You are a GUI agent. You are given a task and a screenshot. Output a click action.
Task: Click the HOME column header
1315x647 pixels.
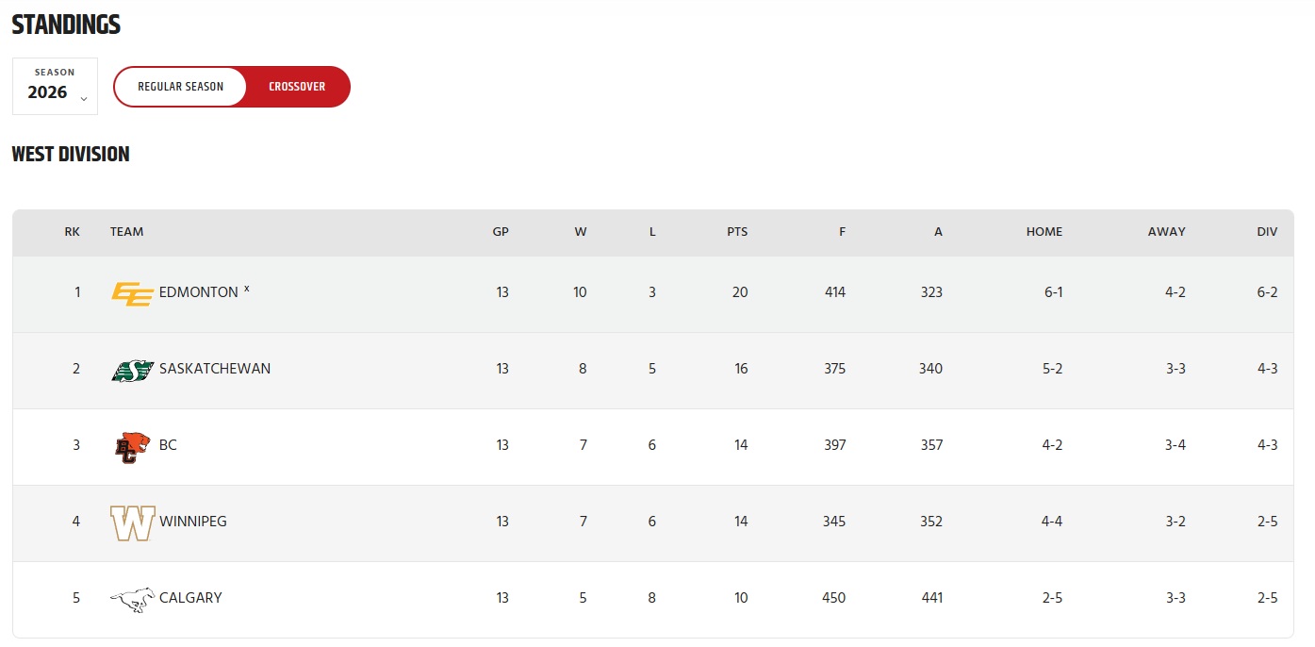[x=1044, y=232]
